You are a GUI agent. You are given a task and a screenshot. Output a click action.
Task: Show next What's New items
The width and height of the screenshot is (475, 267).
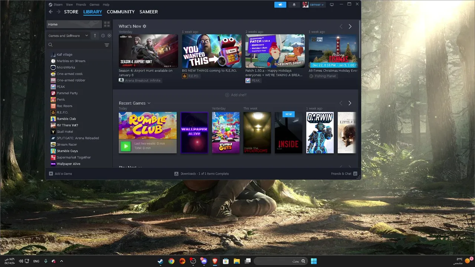pos(350,26)
